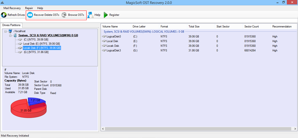Click the horizontal scrollbar left arrow
Image resolution: width=298 pixels, height=138 pixels.
[103, 129]
